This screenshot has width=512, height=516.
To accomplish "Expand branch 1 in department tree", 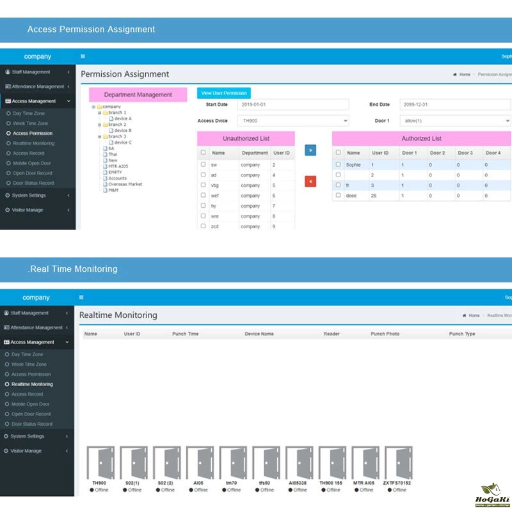I will click(x=99, y=113).
